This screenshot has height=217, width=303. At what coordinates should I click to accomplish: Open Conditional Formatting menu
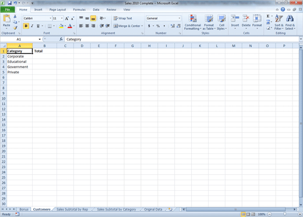193,22
